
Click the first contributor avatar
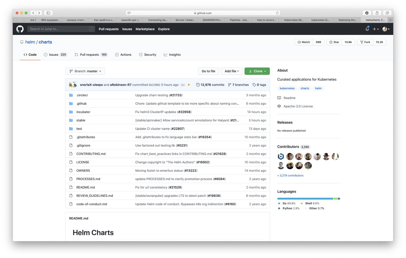point(281,156)
